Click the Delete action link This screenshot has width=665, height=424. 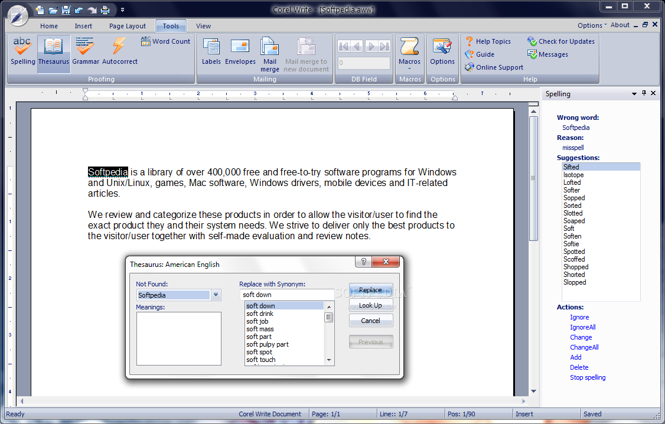click(x=579, y=368)
